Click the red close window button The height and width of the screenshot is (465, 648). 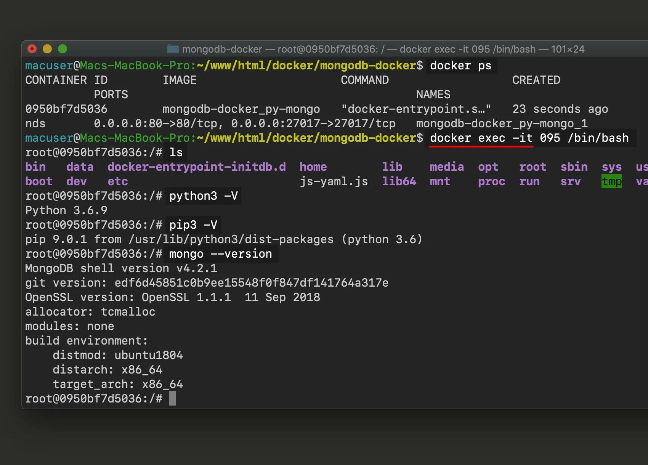click(x=32, y=49)
